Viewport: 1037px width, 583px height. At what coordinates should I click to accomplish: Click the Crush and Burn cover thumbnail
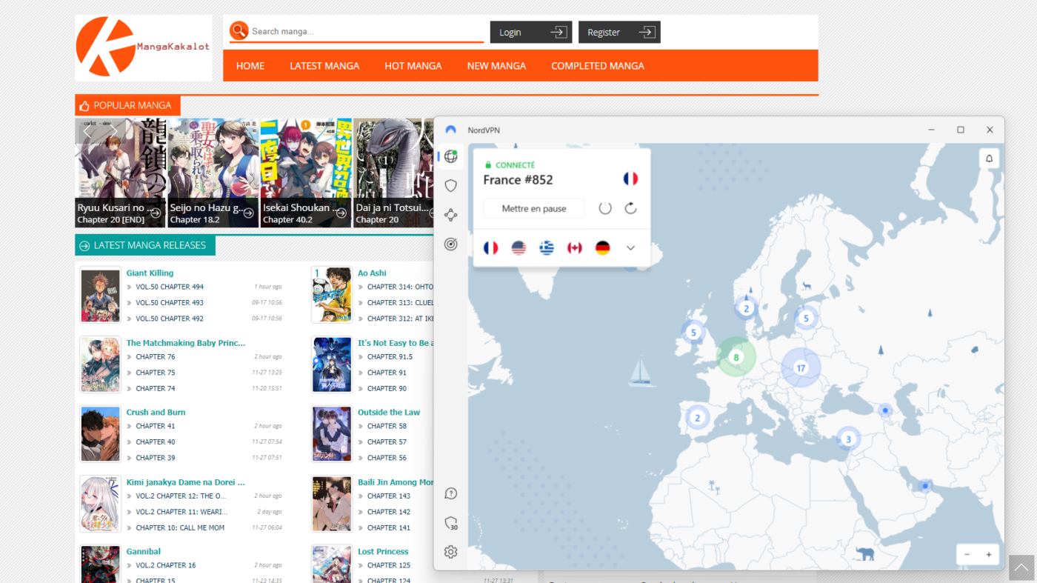[x=100, y=434]
